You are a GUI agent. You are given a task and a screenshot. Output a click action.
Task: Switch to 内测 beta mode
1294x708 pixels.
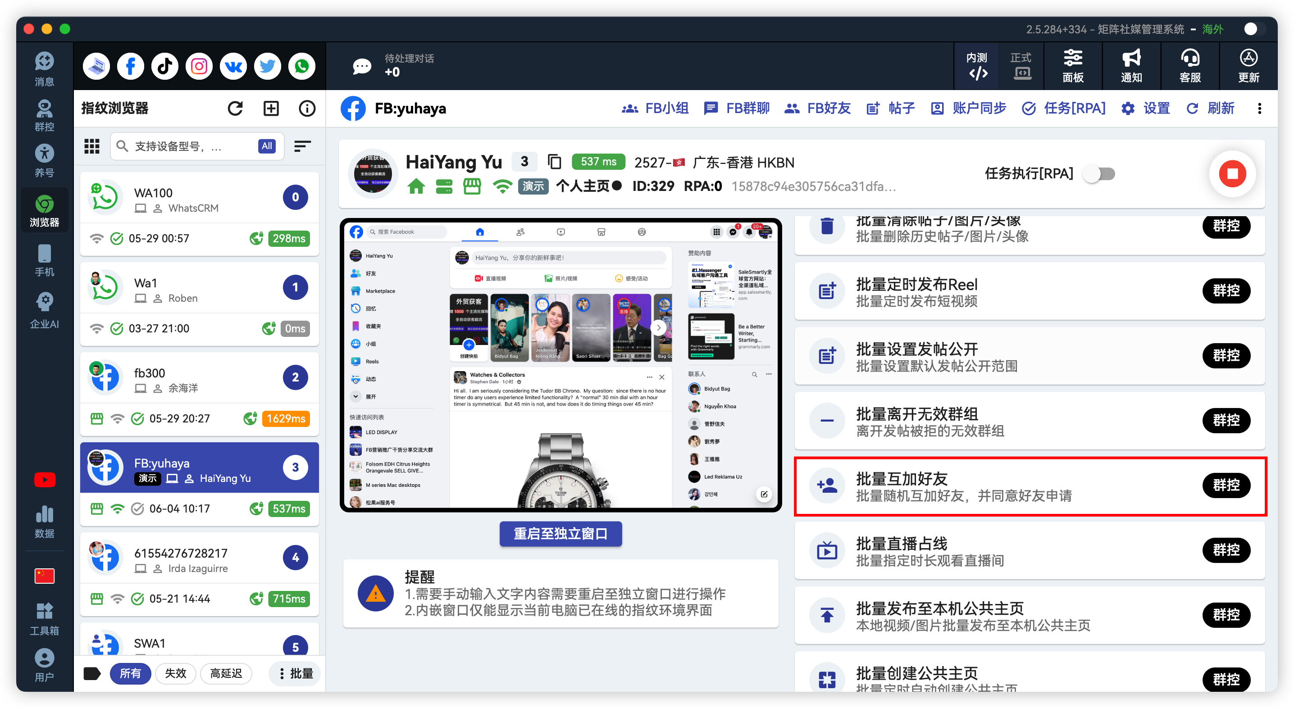point(976,66)
